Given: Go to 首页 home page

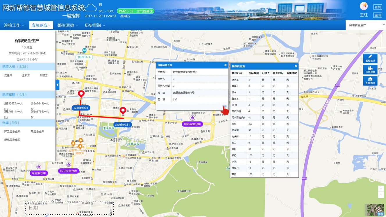Looking at the screenshot, I should pos(378,7).
